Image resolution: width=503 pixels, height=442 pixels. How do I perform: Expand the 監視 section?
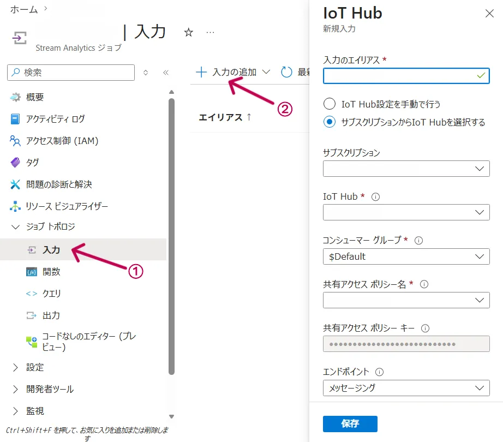point(15,411)
